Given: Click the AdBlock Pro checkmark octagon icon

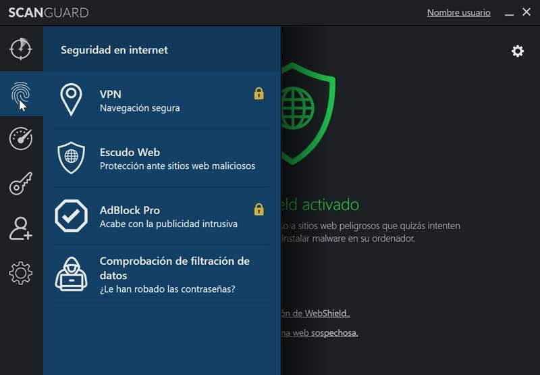Looking at the screenshot, I should coord(71,216).
